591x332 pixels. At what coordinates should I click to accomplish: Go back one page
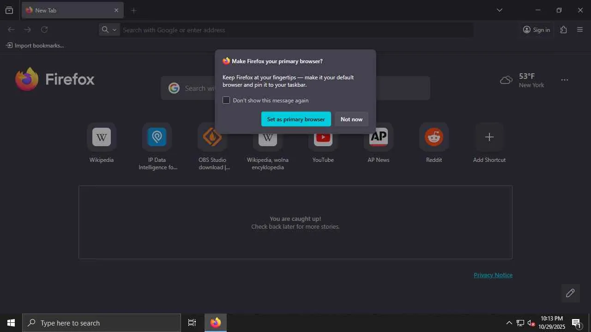tap(11, 30)
